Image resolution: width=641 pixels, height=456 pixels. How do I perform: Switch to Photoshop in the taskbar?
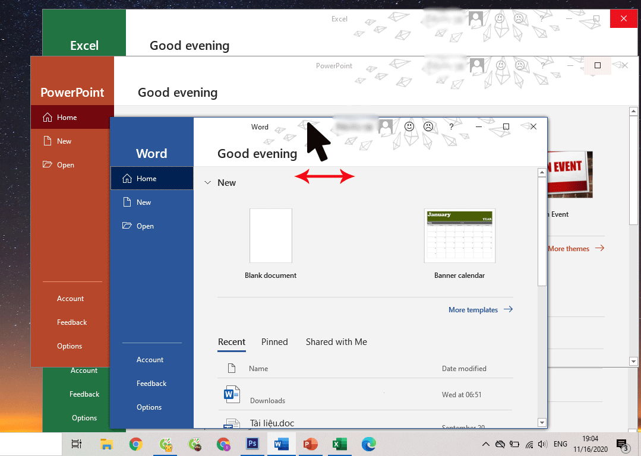(252, 444)
